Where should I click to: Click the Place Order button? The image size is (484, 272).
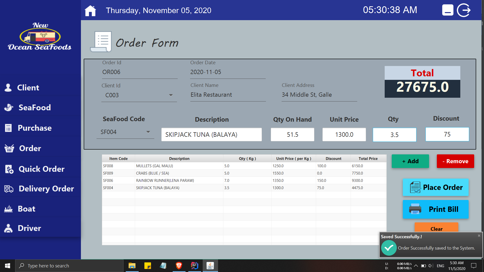click(x=435, y=187)
